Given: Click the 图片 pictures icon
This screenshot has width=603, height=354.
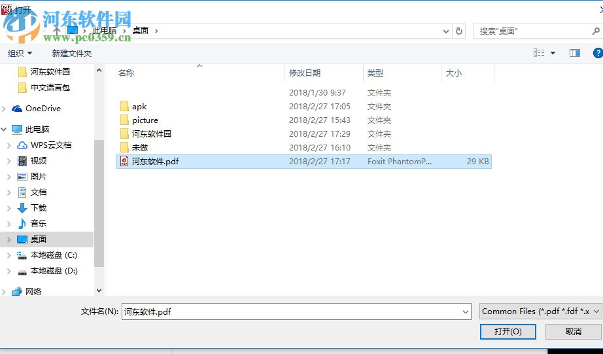Looking at the screenshot, I should coord(22,177).
